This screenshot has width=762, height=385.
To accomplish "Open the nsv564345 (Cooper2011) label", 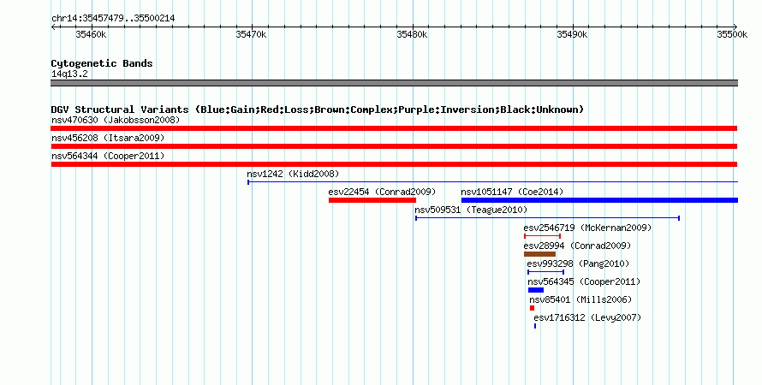I will click(x=584, y=281).
